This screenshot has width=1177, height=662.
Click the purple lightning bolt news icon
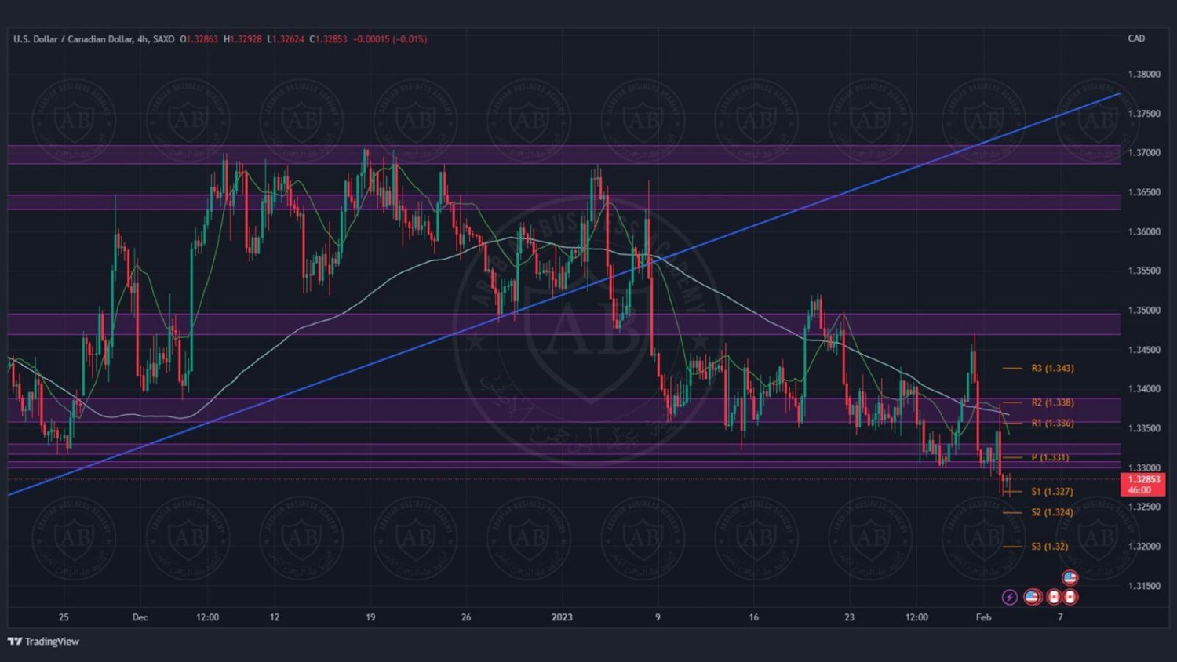(x=1010, y=598)
